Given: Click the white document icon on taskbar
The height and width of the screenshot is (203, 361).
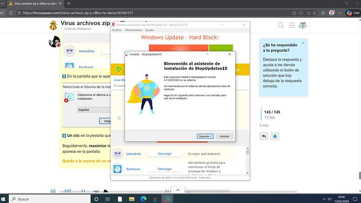Looking at the screenshot, I should pyautogui.click(x=120, y=199).
